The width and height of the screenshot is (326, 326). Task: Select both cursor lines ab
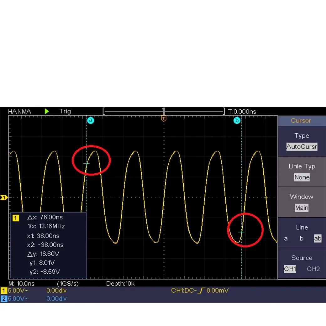(x=318, y=239)
